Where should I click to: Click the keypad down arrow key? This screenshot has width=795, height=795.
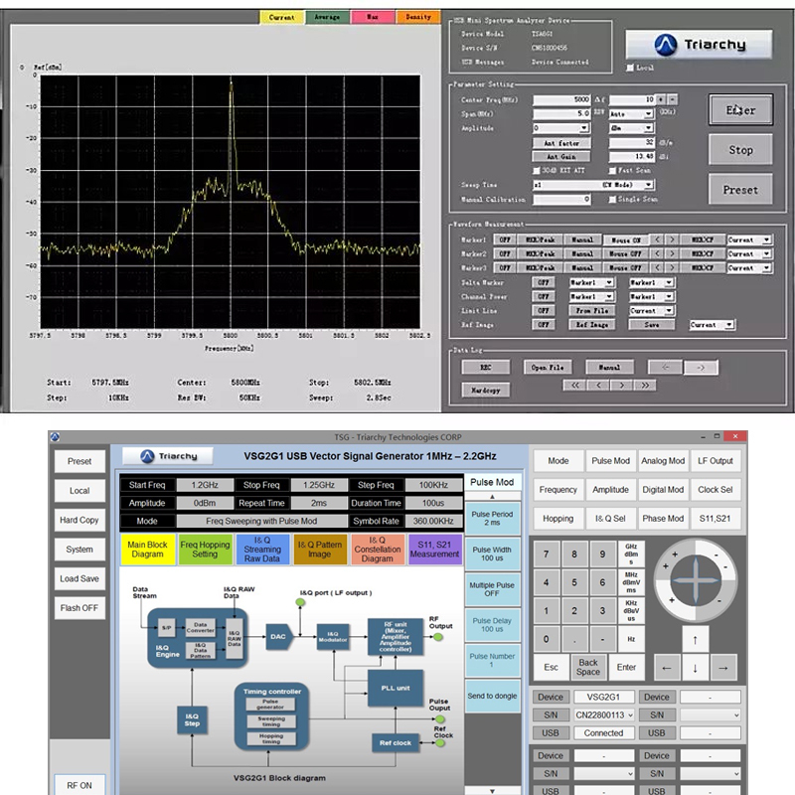[x=695, y=668]
